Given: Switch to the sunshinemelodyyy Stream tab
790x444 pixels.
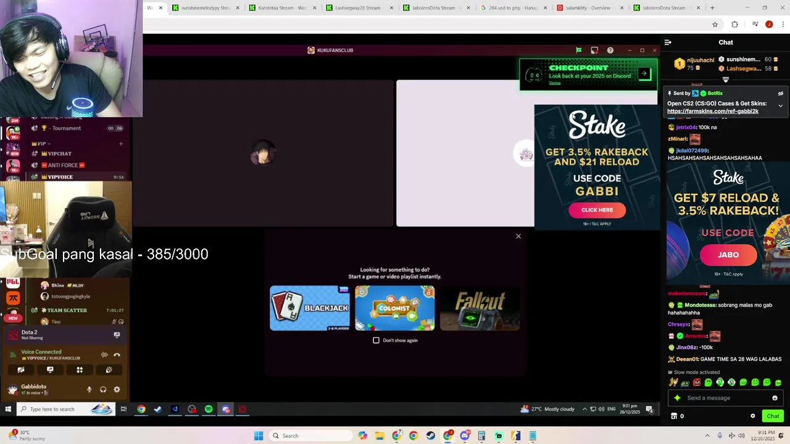Looking at the screenshot, I should point(205,8).
